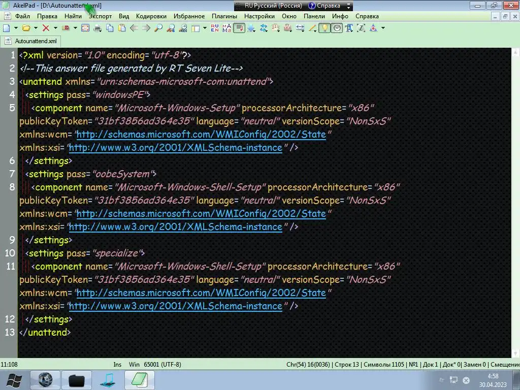This screenshot has height=390, width=520.
Task: Click the document icon left of Файл
Action: point(7,16)
